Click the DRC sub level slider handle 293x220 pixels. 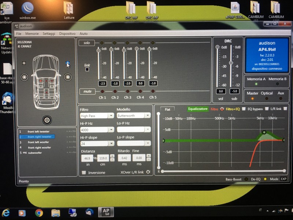(x=231, y=63)
